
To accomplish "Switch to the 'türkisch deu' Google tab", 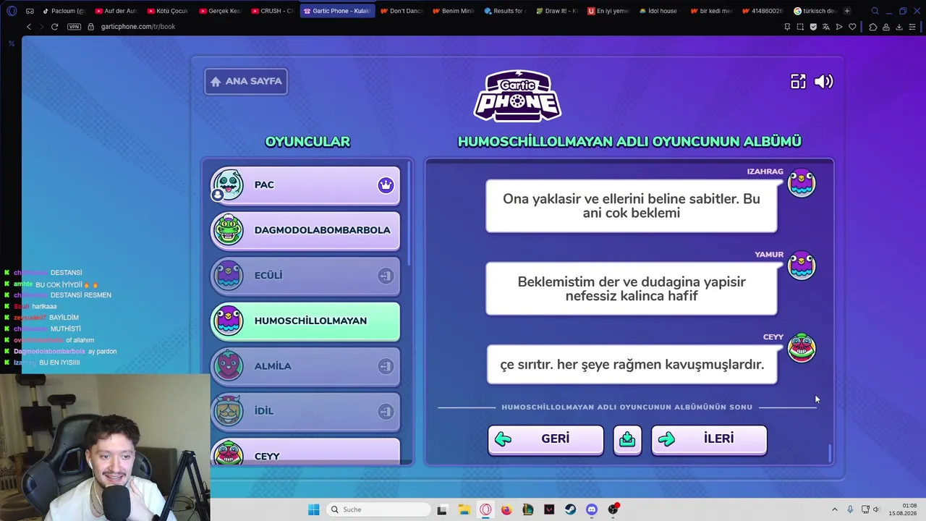I will 815,11.
